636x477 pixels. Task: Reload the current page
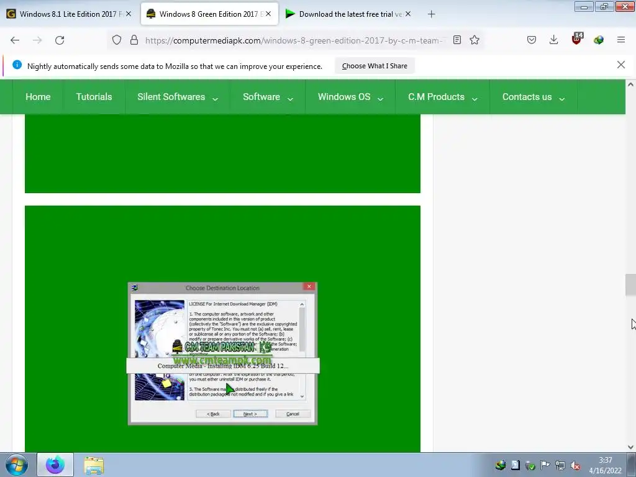point(60,40)
